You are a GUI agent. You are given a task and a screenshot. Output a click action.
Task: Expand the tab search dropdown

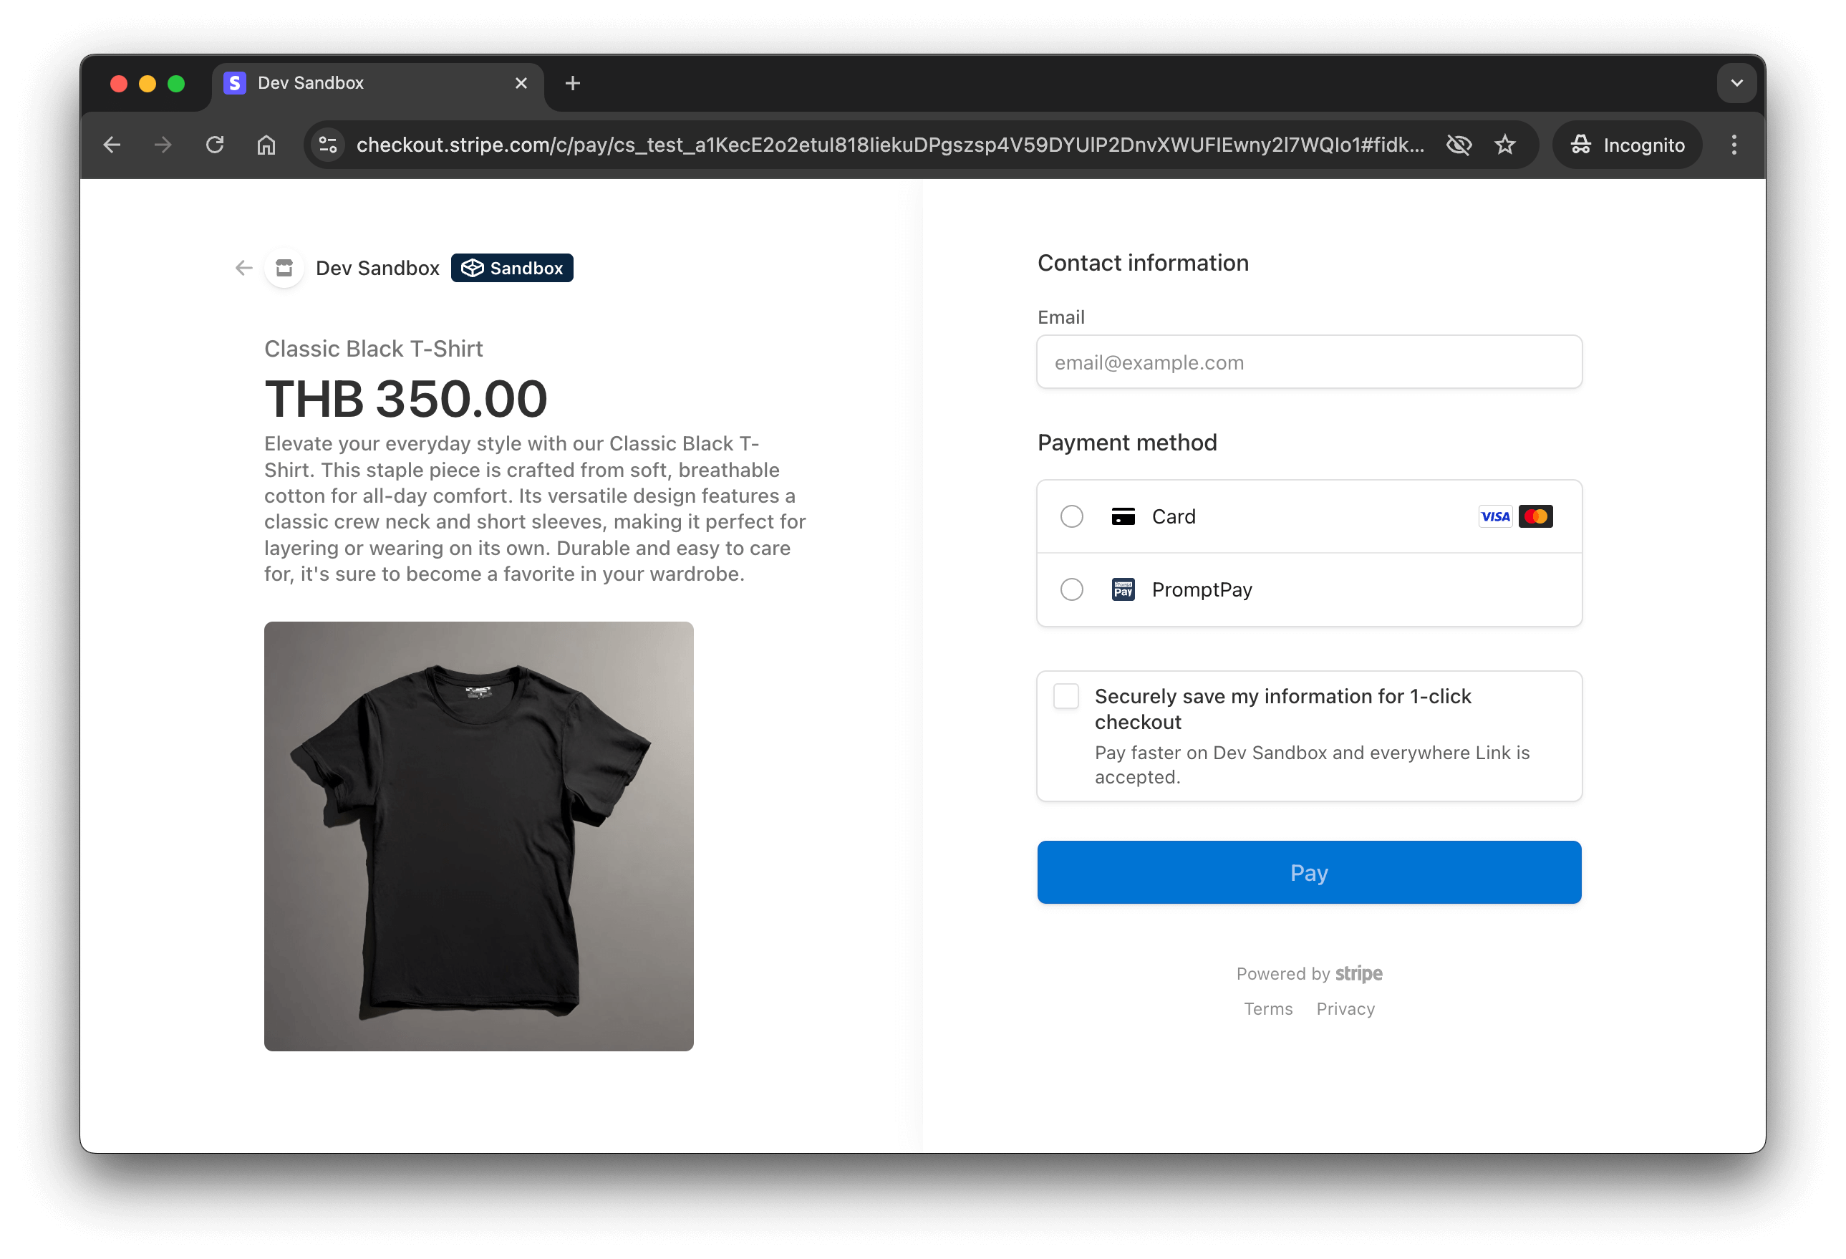point(1736,83)
